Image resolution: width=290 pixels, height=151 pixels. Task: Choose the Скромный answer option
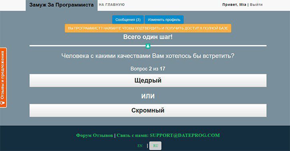pyautogui.click(x=148, y=110)
